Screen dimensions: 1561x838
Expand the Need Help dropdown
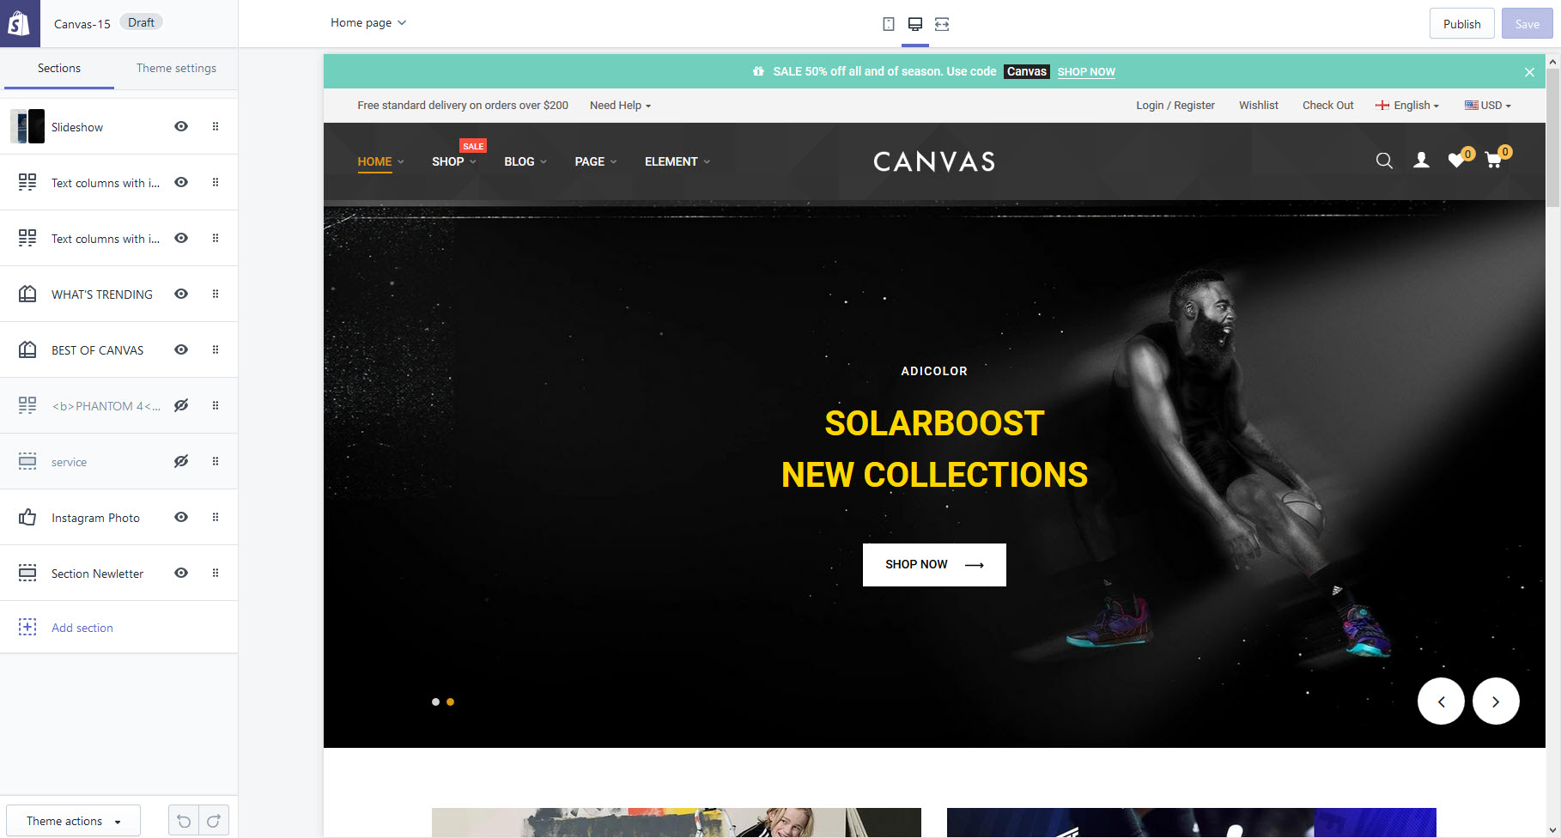pyautogui.click(x=621, y=106)
